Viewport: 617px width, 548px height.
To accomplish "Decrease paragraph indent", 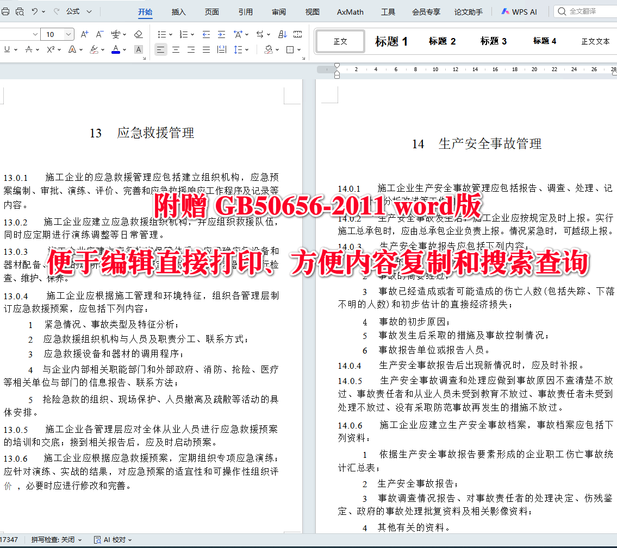I will coord(206,34).
